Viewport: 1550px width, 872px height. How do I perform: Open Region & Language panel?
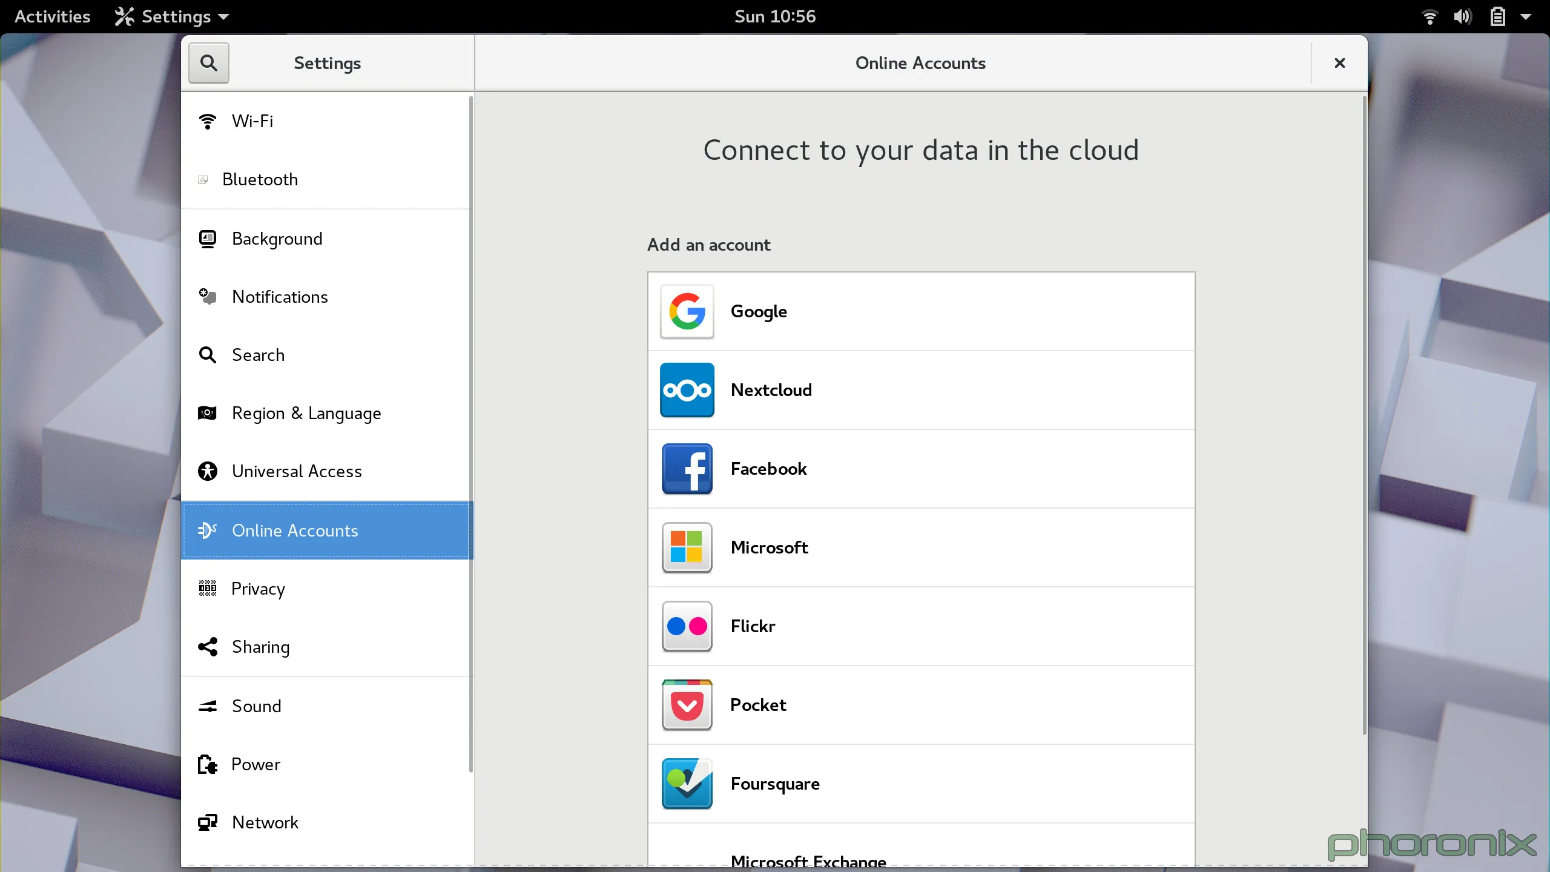[326, 413]
